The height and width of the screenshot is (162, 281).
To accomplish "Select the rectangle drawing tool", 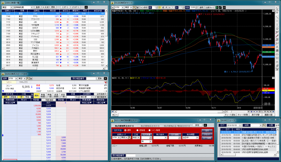I will click(277, 58).
